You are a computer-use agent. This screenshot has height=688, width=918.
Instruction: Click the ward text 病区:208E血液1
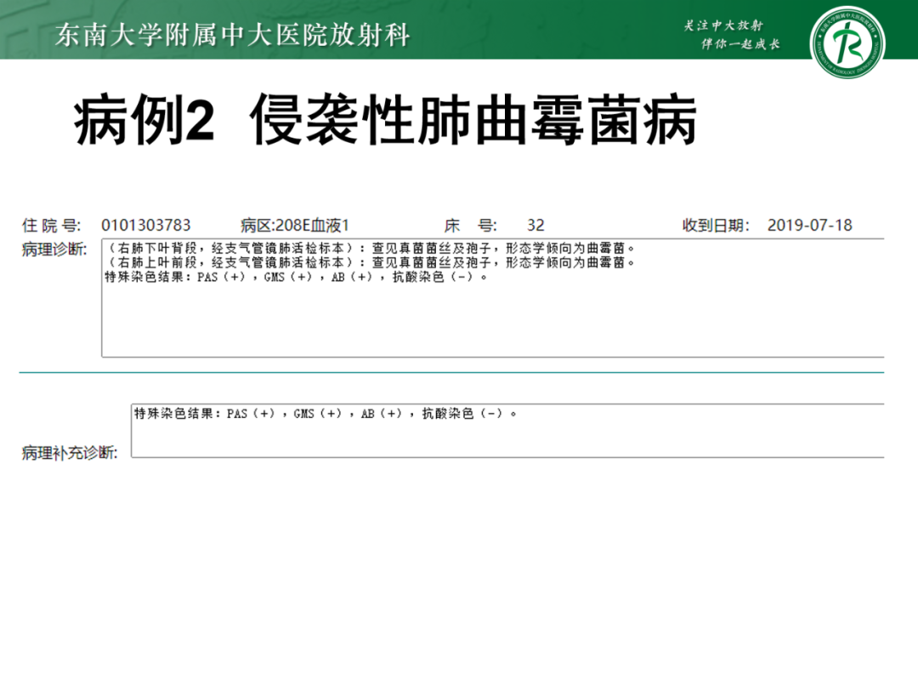[x=294, y=225]
